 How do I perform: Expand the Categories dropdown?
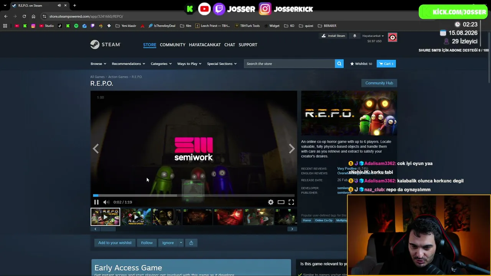coord(161,64)
